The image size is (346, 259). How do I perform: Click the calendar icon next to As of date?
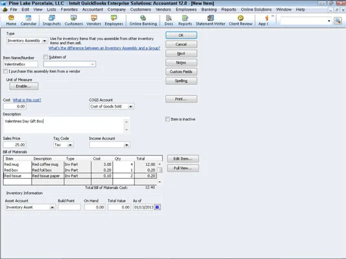click(x=157, y=207)
